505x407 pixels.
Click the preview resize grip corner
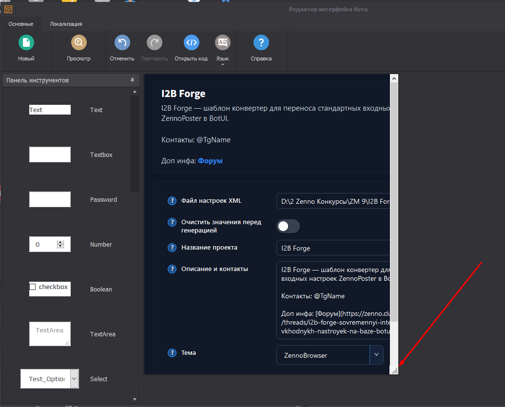[x=394, y=370]
